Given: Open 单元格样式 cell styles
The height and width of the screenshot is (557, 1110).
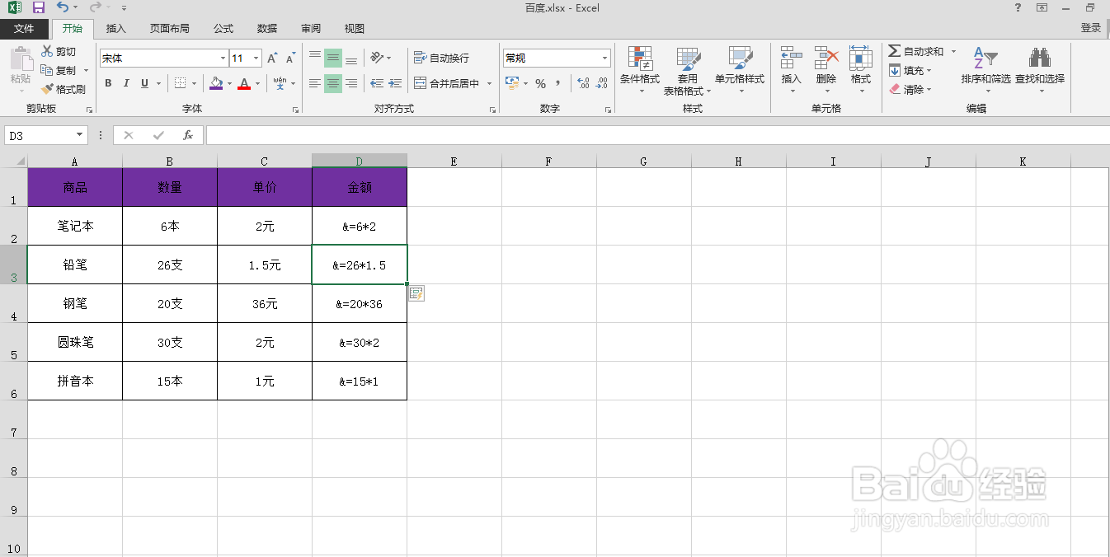Looking at the screenshot, I should (x=740, y=71).
